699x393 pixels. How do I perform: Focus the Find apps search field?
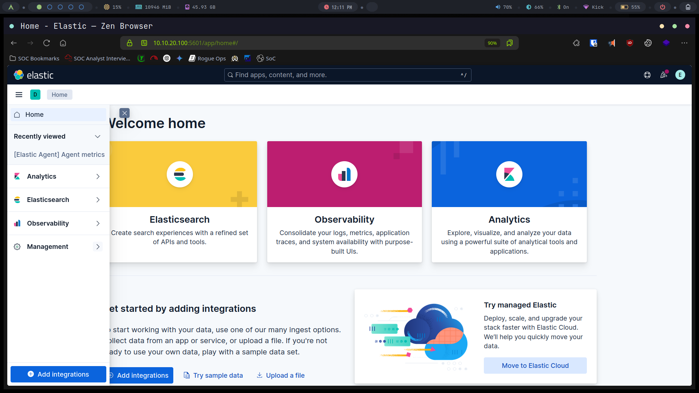click(348, 75)
